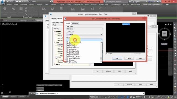
Task: Switch to the Model layout tab
Action: (5, 96)
